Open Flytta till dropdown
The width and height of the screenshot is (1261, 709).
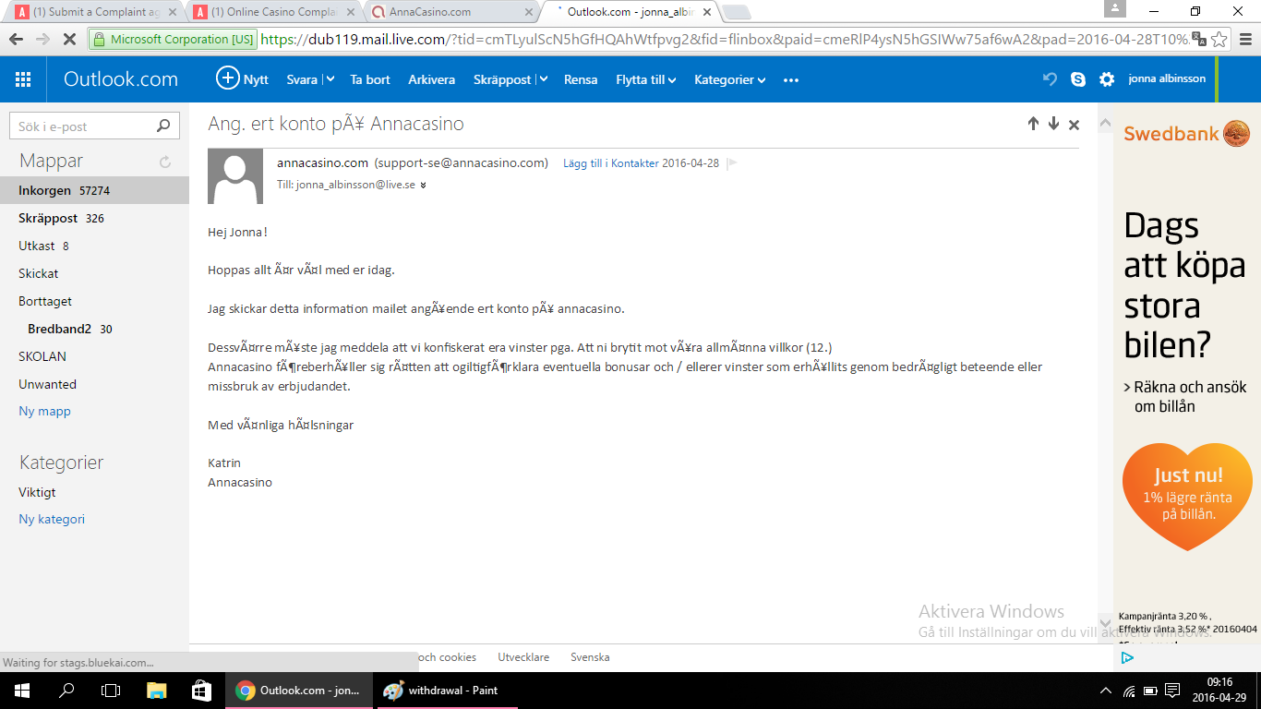646,79
